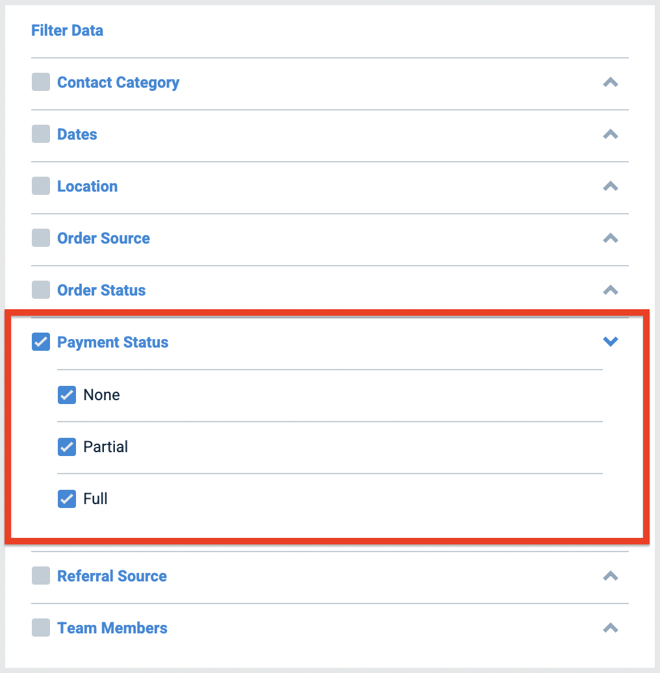
Task: Click the Filter Data heading
Action: pyautogui.click(x=67, y=30)
